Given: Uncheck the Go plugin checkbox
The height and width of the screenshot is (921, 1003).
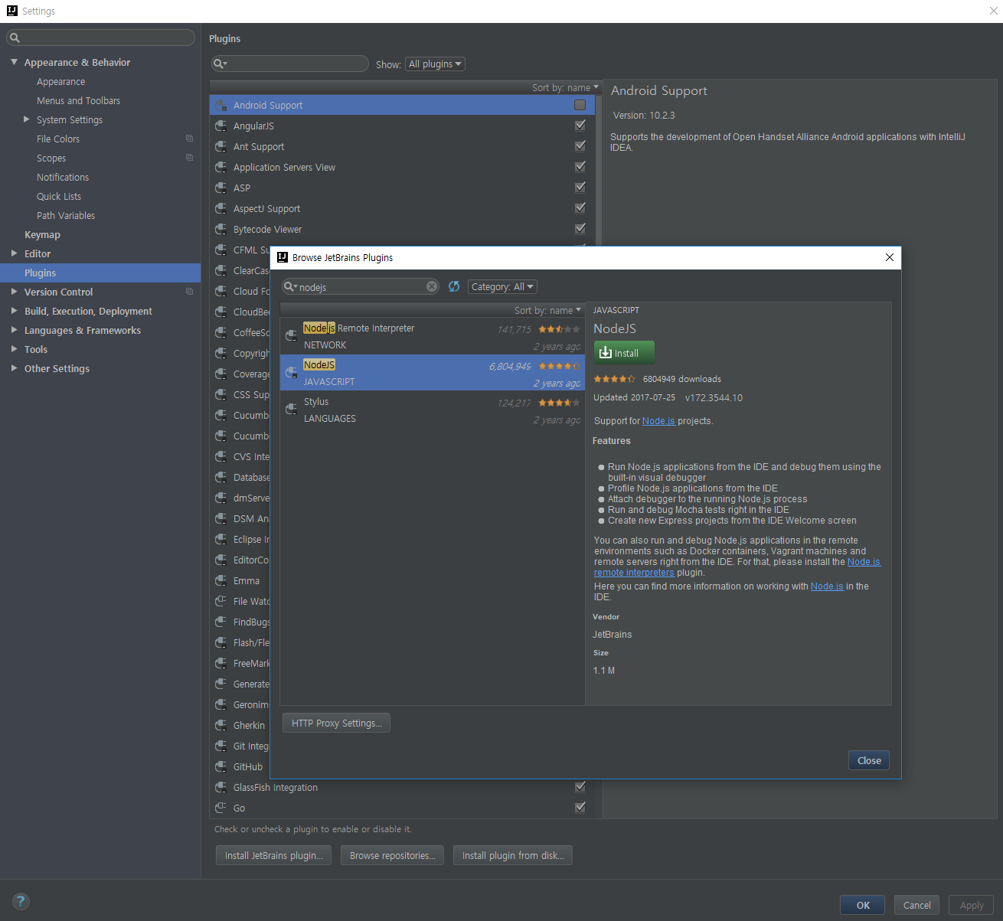Looking at the screenshot, I should pos(580,808).
